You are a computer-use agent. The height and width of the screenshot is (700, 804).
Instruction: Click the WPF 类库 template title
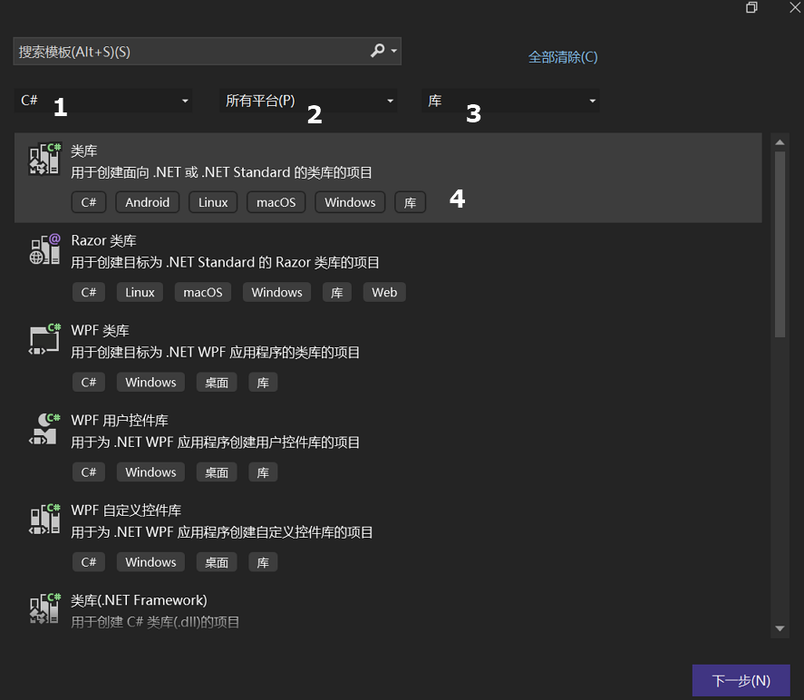point(100,330)
